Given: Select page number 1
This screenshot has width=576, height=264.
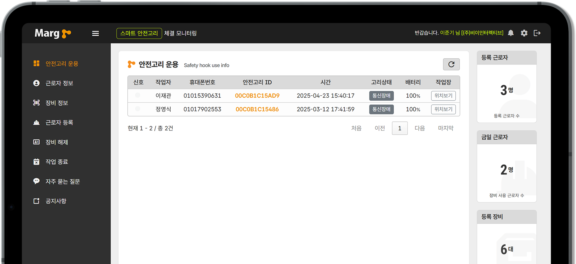Looking at the screenshot, I should pos(400,128).
